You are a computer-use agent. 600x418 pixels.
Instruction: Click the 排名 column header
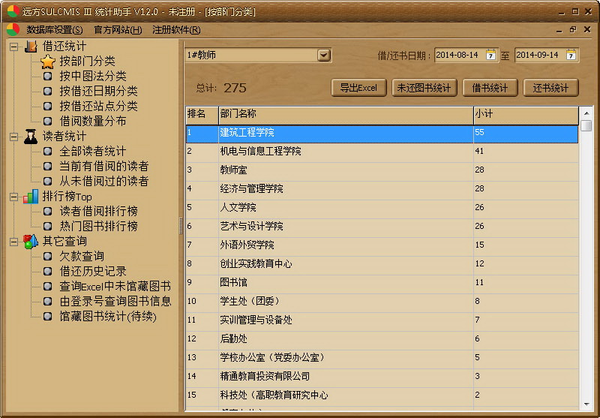point(202,116)
